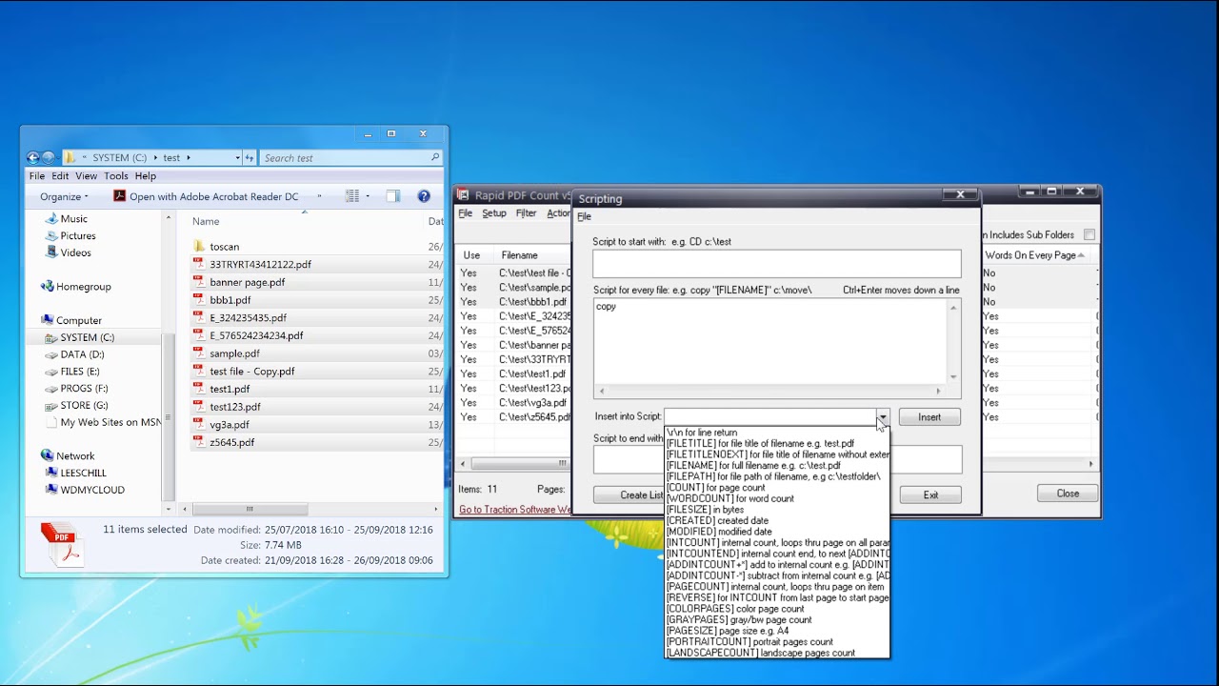Click the Exit button in Scripting dialog

[x=930, y=495]
